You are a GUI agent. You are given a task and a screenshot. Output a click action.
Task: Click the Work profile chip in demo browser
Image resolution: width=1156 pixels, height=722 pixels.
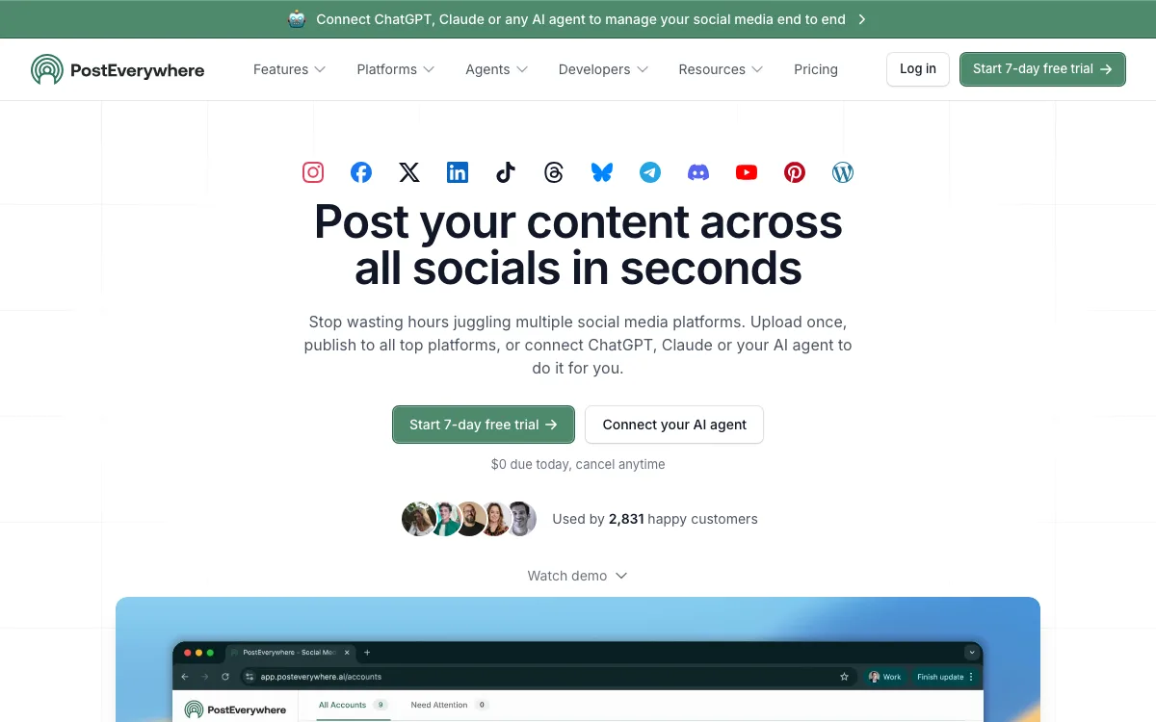pyautogui.click(x=885, y=677)
